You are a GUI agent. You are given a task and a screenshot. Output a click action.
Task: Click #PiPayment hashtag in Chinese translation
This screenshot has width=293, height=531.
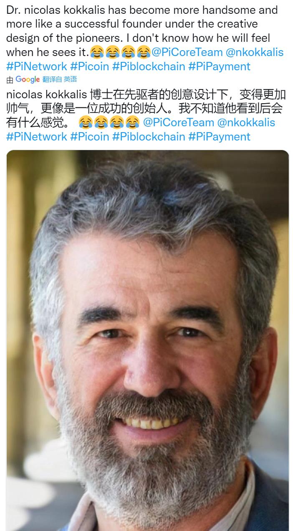coord(220,136)
